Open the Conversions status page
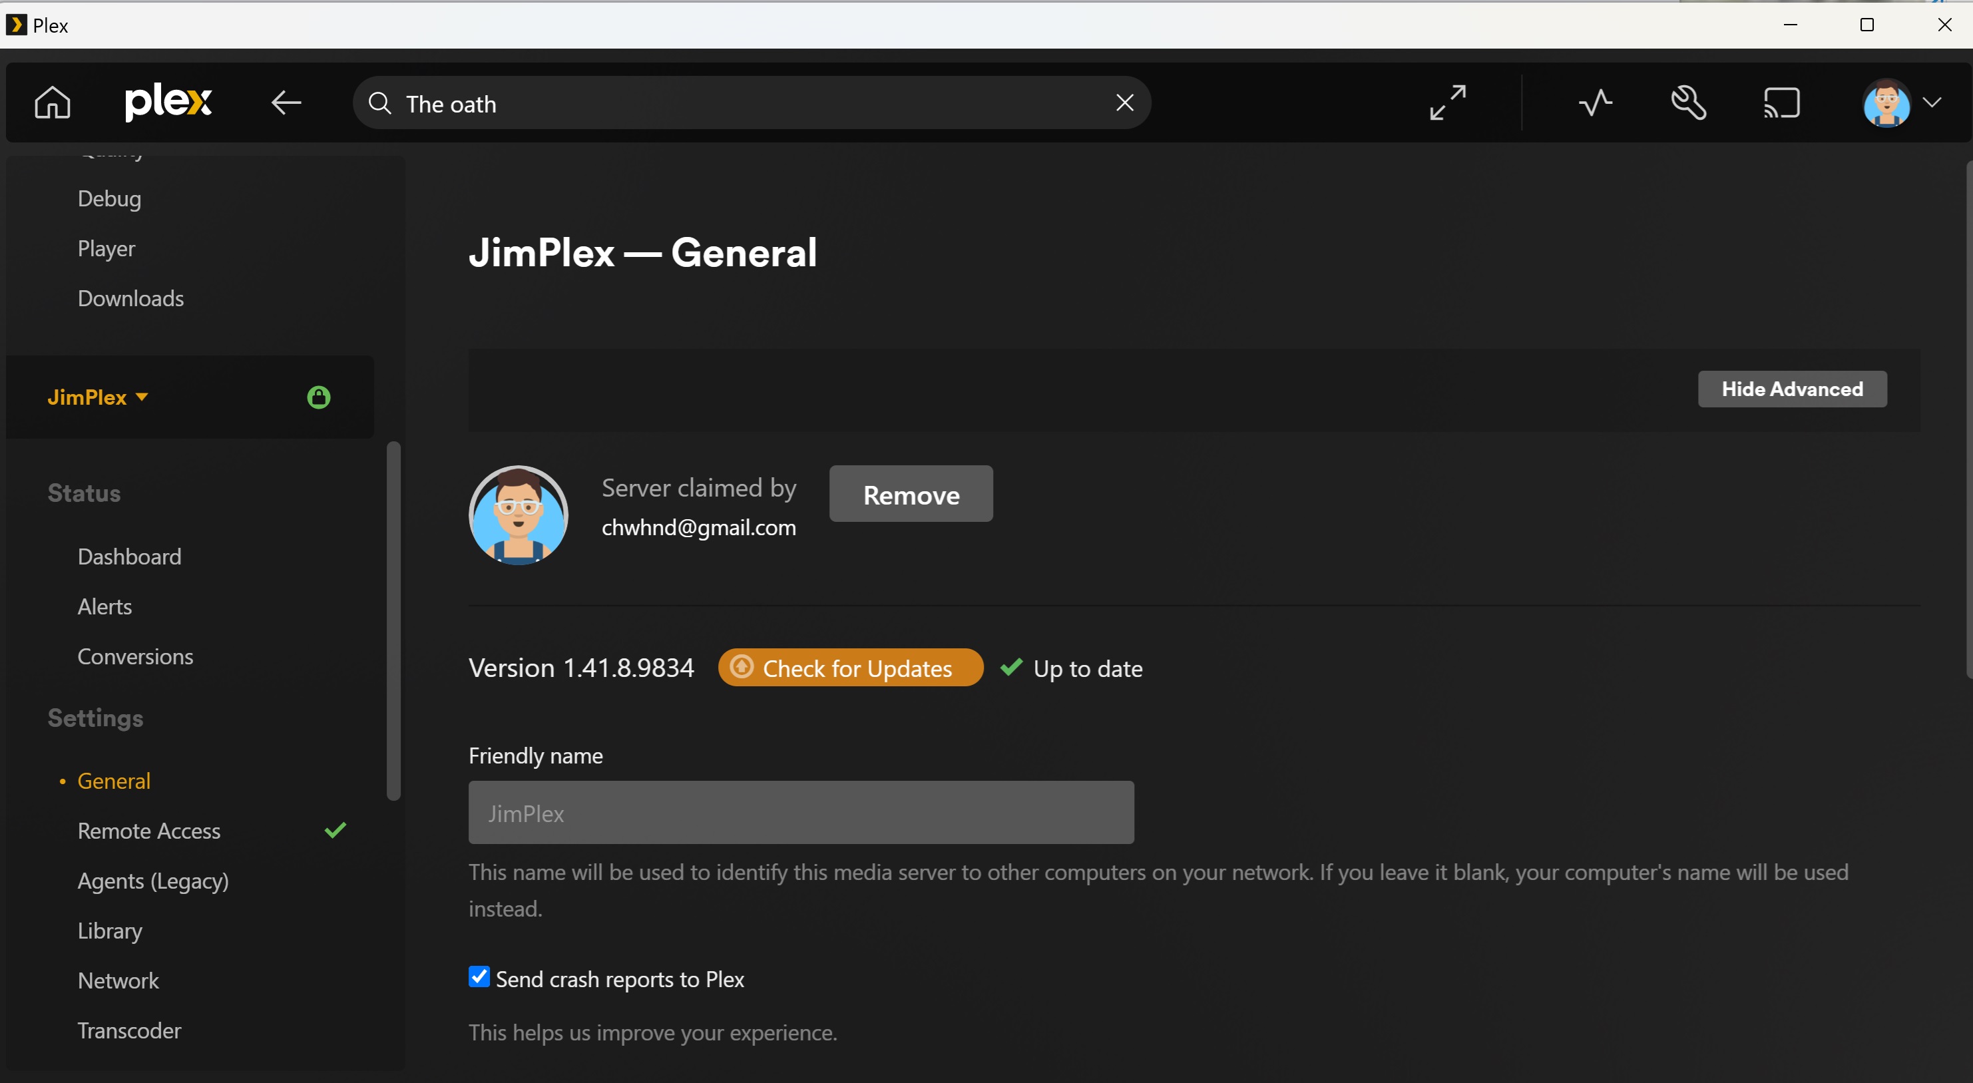The image size is (1973, 1083). [136, 656]
